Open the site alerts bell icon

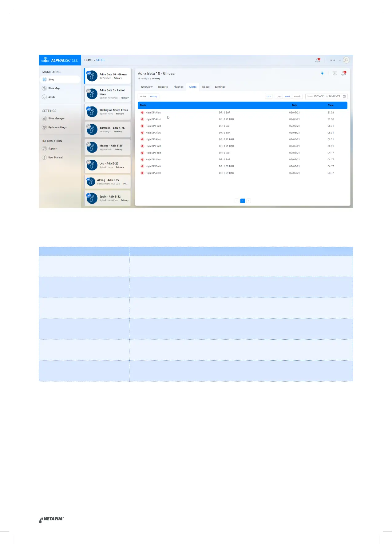point(344,73)
